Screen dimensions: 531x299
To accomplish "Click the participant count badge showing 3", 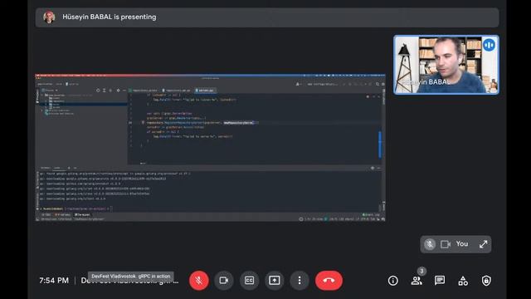I will click(421, 271).
